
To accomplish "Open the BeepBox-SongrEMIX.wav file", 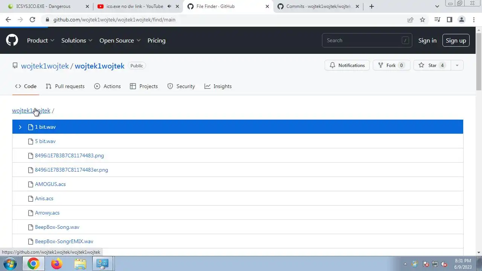I will 64,241.
